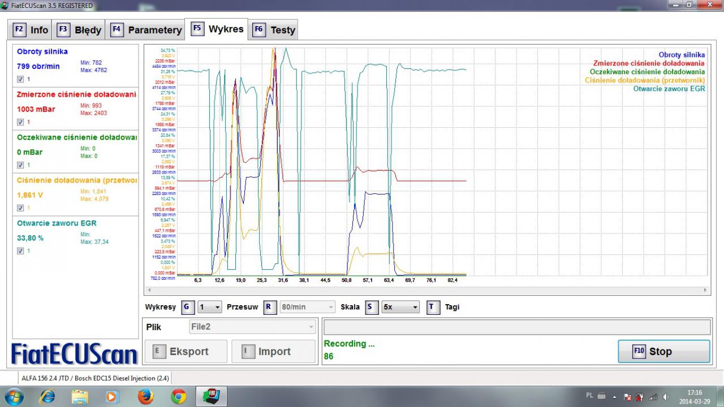Open the on-screen keyboard tray icon
The image size is (724, 407).
pyautogui.click(x=602, y=396)
